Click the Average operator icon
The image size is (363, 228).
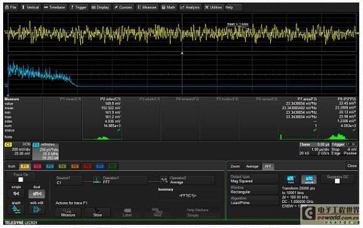(x=164, y=180)
